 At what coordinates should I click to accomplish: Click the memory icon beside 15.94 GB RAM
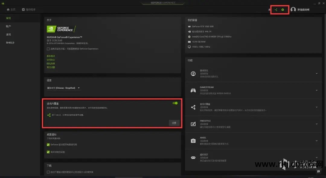point(189,42)
